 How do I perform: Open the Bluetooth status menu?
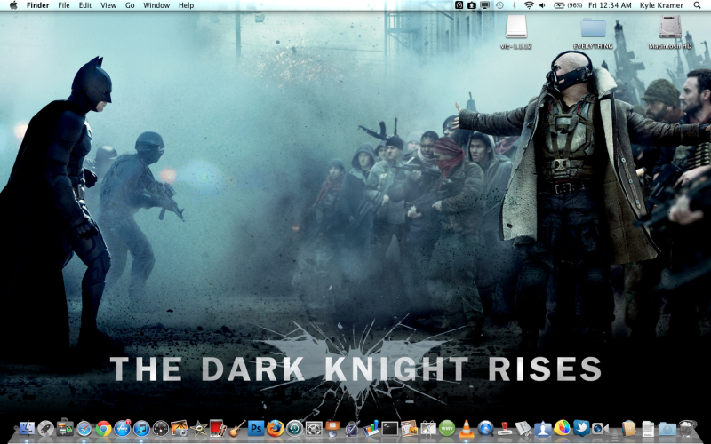[515, 5]
